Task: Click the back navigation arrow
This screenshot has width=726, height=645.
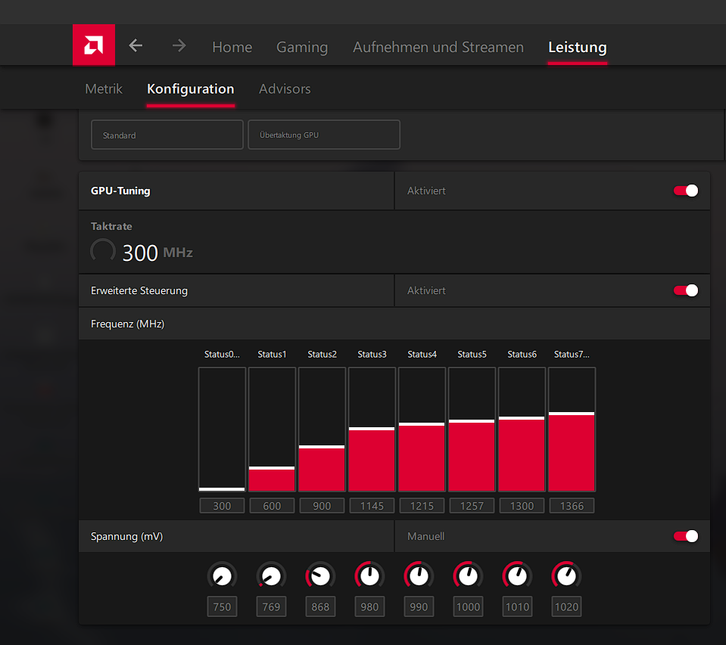Action: (x=135, y=45)
